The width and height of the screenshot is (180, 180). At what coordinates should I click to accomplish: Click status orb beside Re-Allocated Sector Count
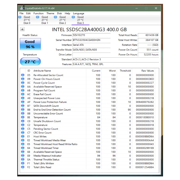[x=23, y=75]
